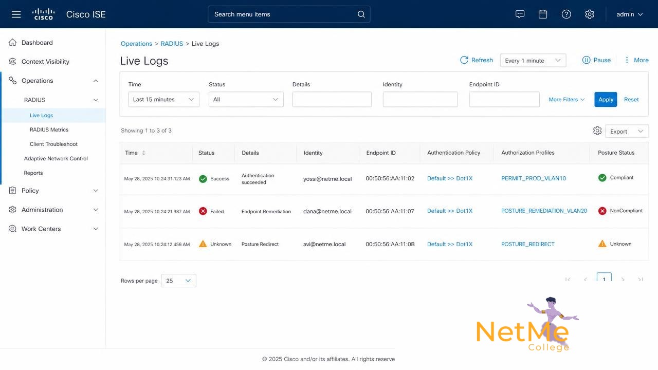
Task: Reset the log filters
Action: pyautogui.click(x=631, y=100)
